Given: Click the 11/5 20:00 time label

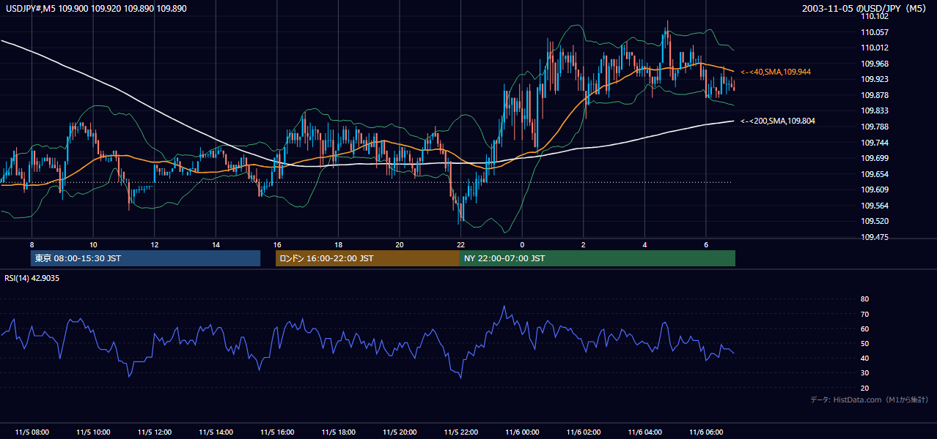Looking at the screenshot, I should point(400,432).
